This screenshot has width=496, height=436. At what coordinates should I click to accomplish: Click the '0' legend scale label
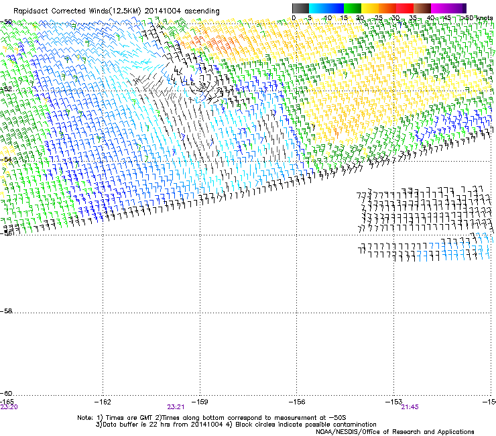tap(294, 18)
